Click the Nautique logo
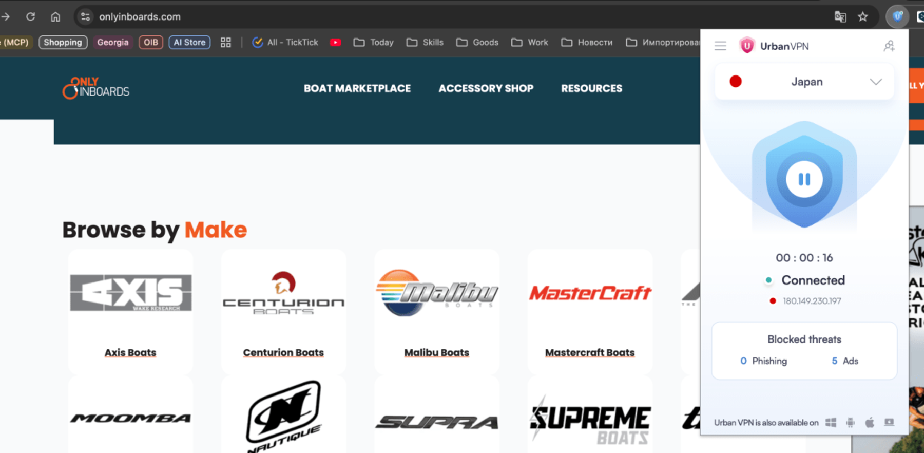Screen dimensions: 924x453 tap(284, 417)
